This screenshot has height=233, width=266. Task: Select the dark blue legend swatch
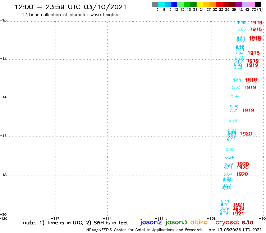[x=174, y=5]
